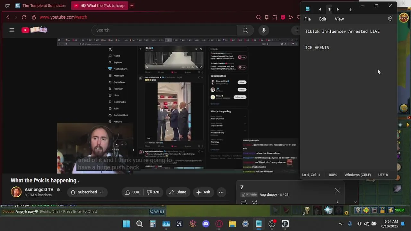Go back in the browser

(x=8, y=17)
